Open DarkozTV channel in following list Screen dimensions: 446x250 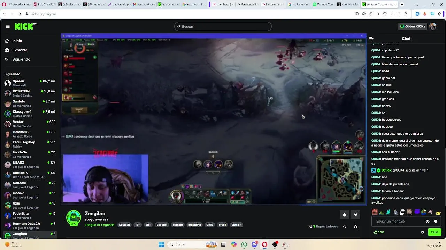(x=30, y=175)
